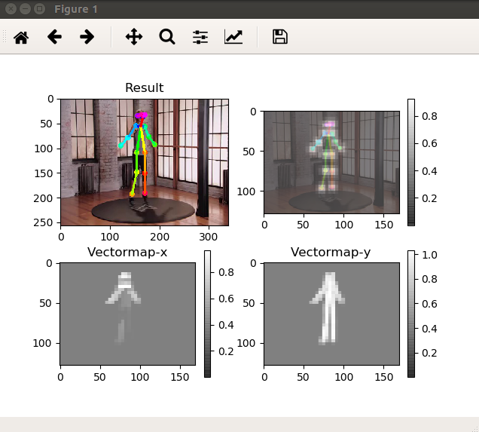Activate the Pan axes tool
This screenshot has height=432, width=479.
point(134,37)
